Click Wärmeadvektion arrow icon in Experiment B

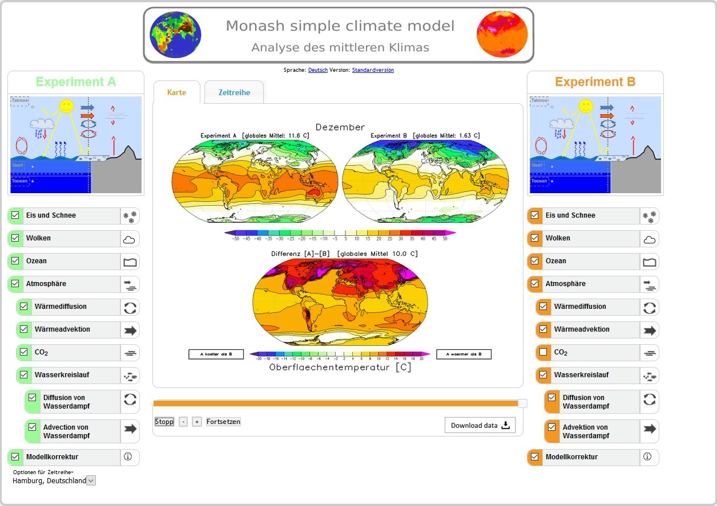[649, 330]
